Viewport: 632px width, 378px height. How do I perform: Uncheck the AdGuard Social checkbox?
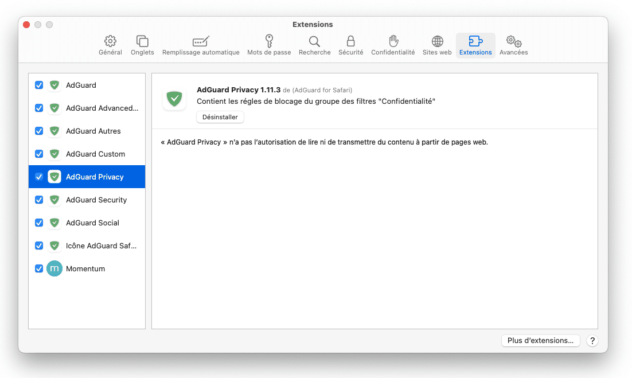pyautogui.click(x=39, y=223)
